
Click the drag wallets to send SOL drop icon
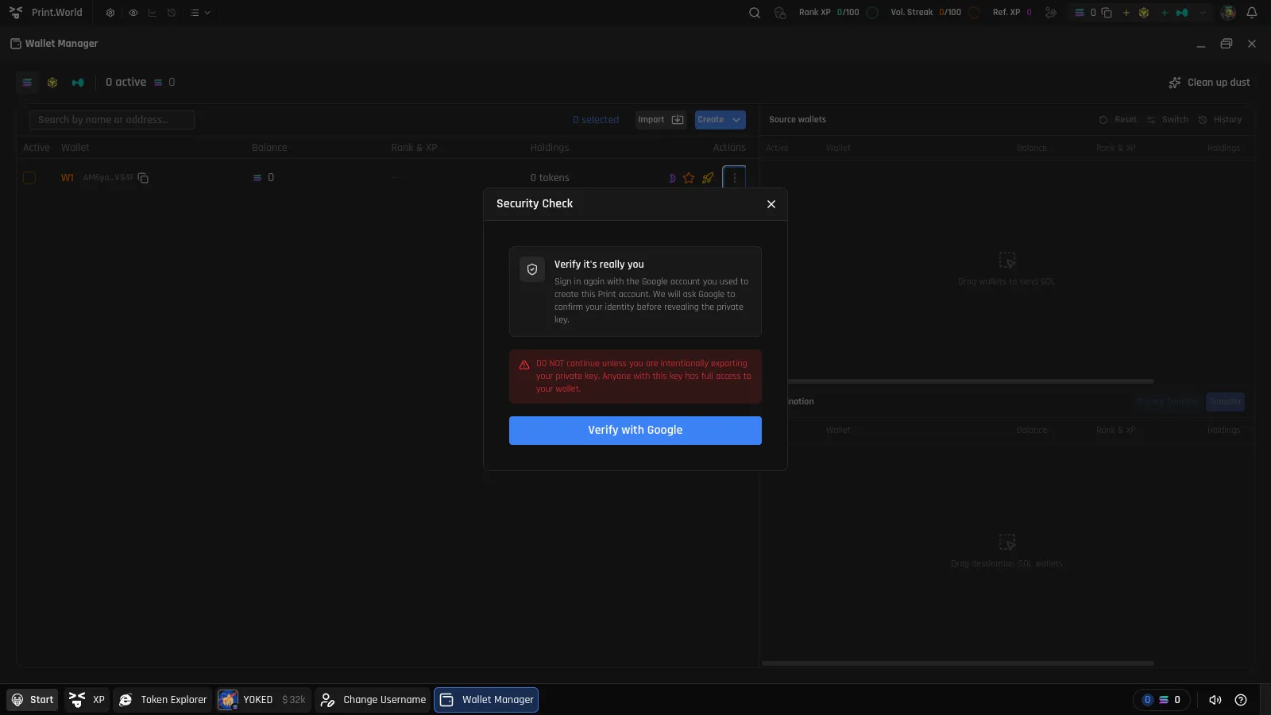pyautogui.click(x=1006, y=261)
